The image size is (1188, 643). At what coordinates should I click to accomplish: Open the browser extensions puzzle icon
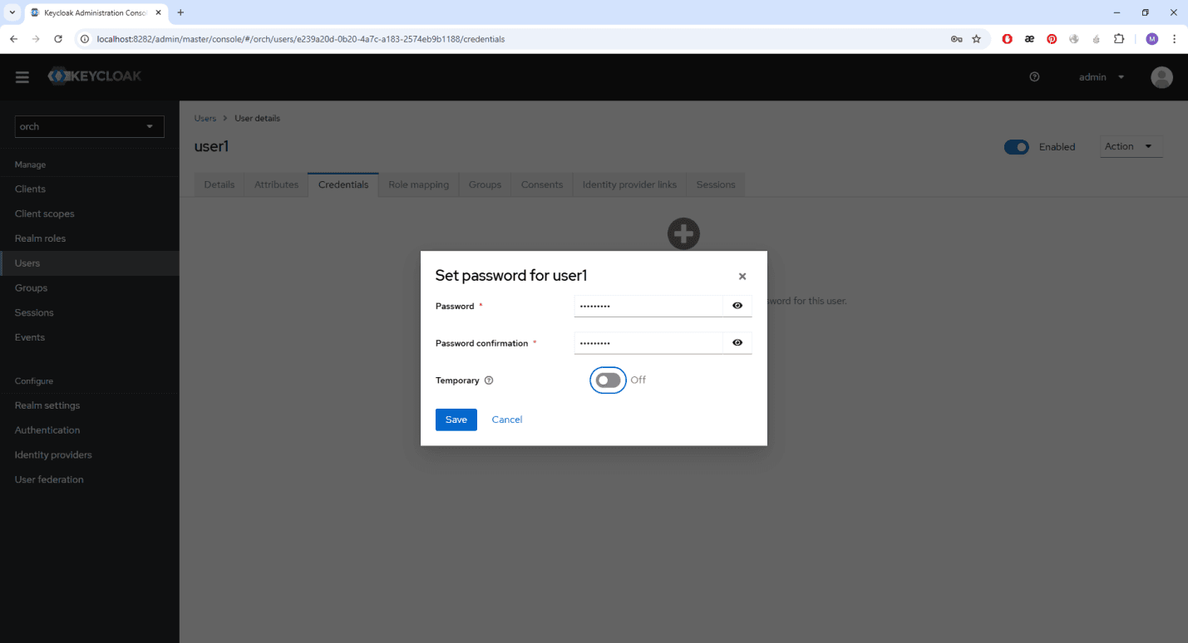1118,39
